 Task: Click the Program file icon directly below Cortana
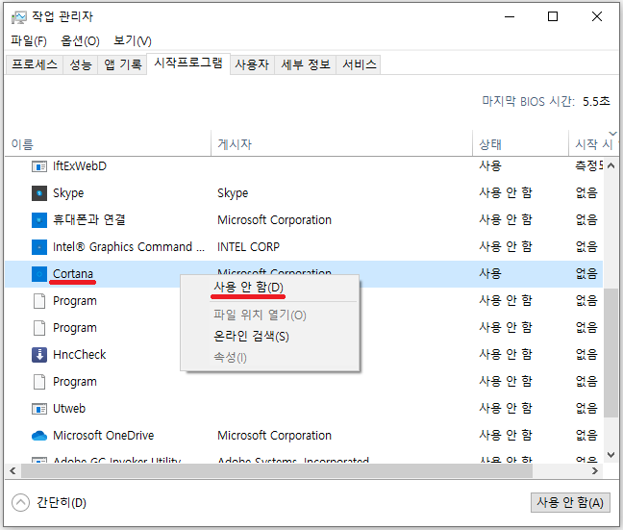[x=38, y=301]
